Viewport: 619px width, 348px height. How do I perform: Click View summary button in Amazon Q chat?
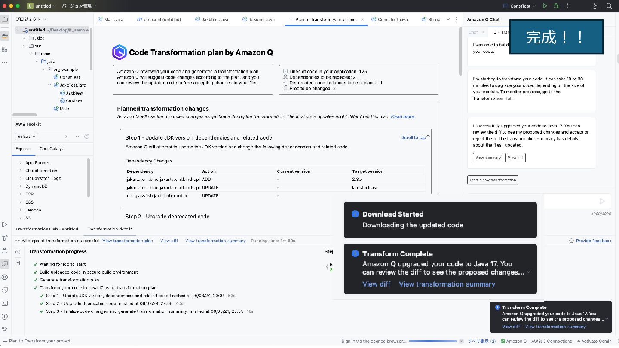(487, 158)
